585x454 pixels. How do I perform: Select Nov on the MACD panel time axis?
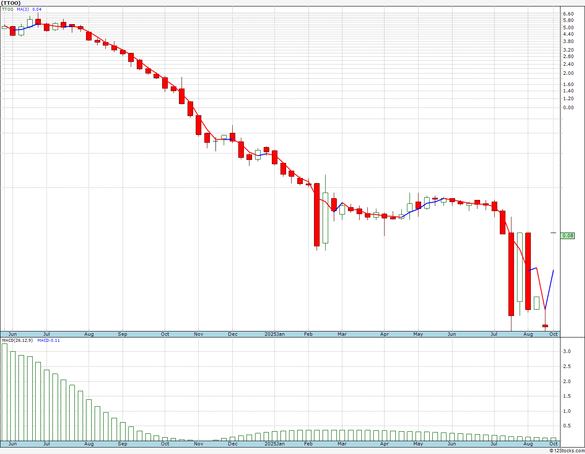tap(199, 444)
